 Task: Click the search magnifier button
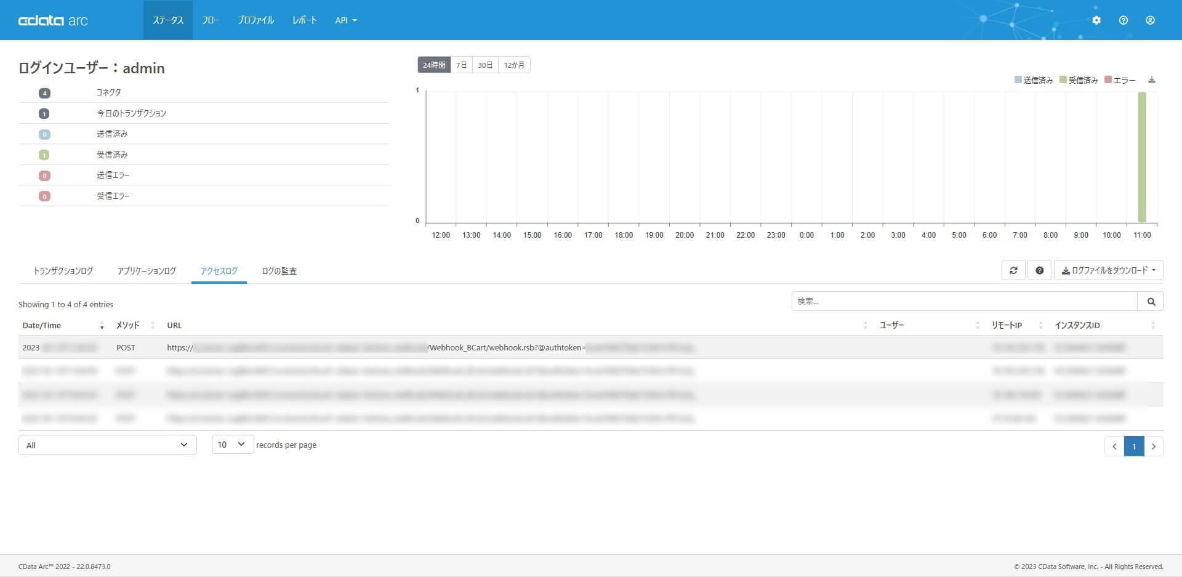coord(1151,301)
